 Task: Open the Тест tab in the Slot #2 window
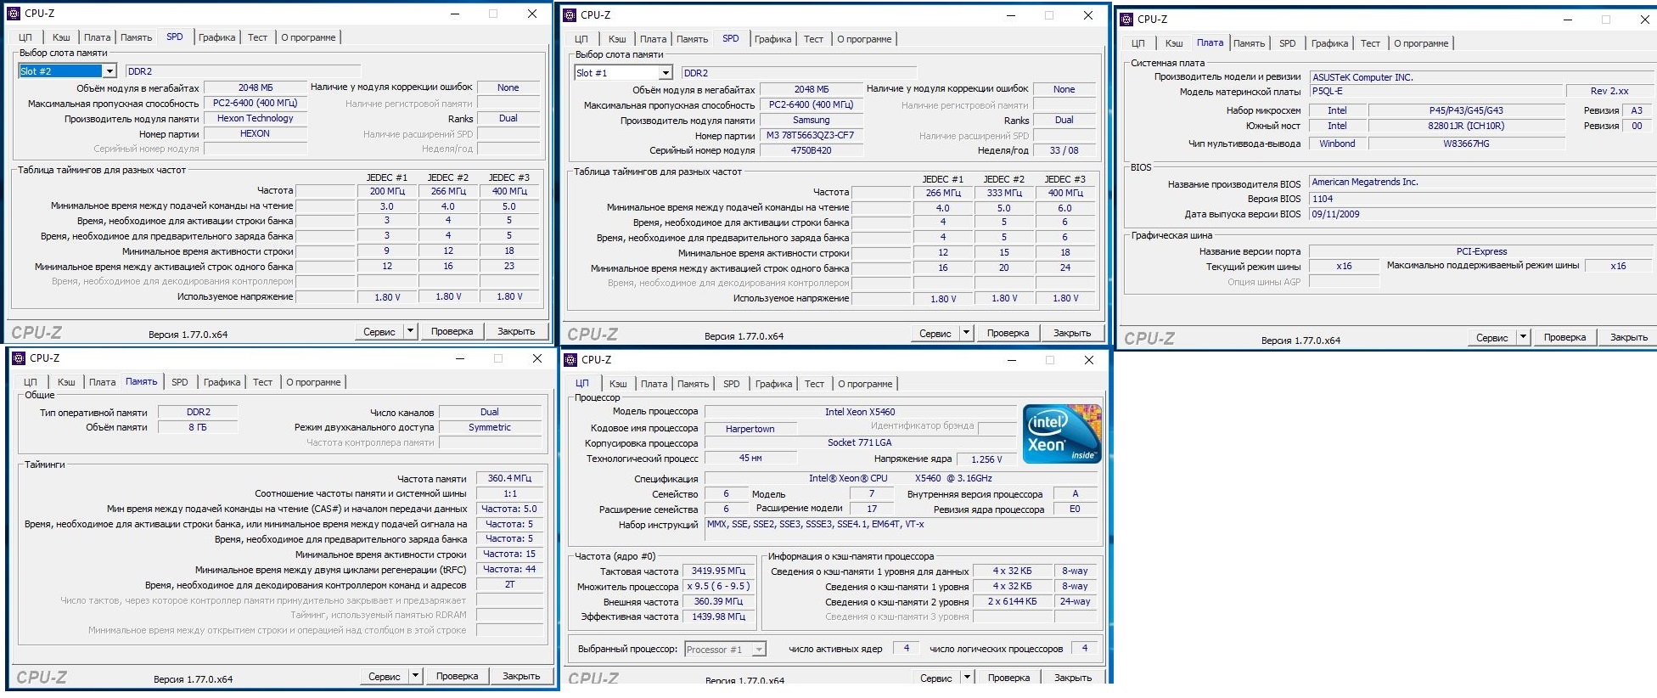click(x=258, y=37)
